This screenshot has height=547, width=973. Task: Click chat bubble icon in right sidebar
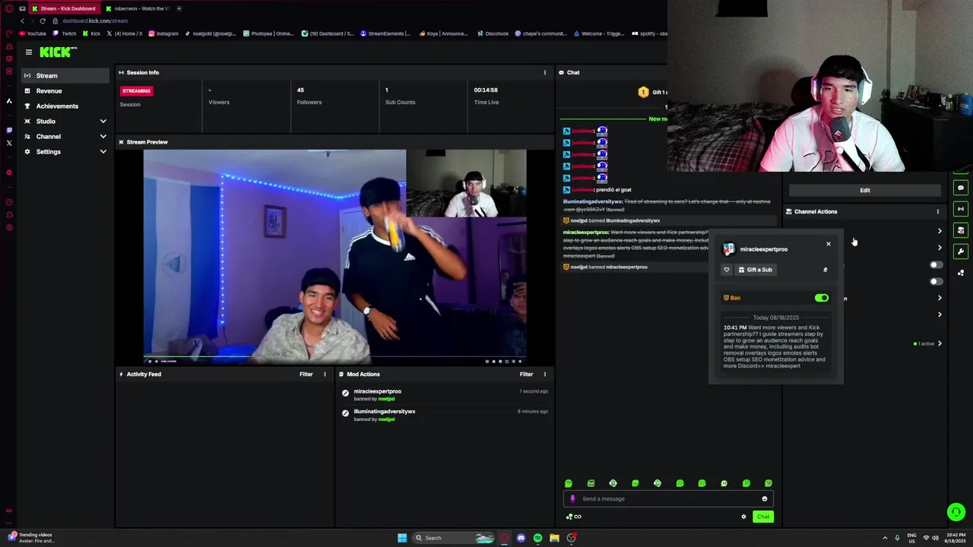[961, 188]
